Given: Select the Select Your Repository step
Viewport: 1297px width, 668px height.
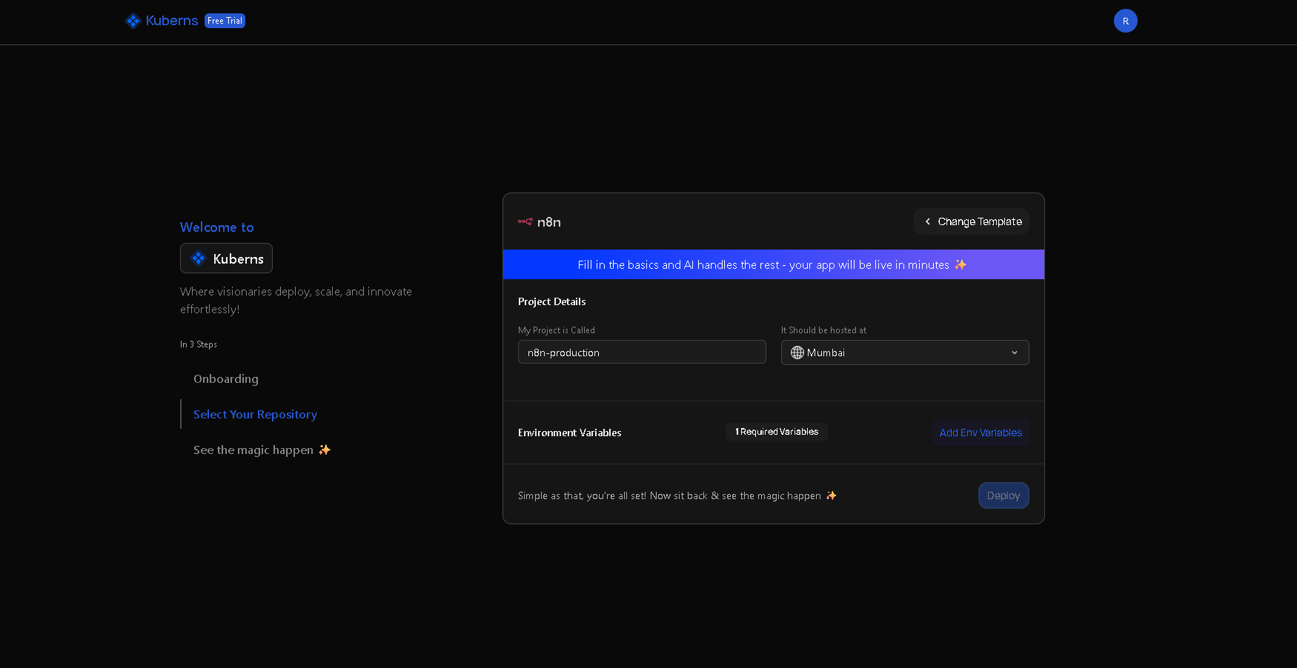Looking at the screenshot, I should click(x=255, y=414).
